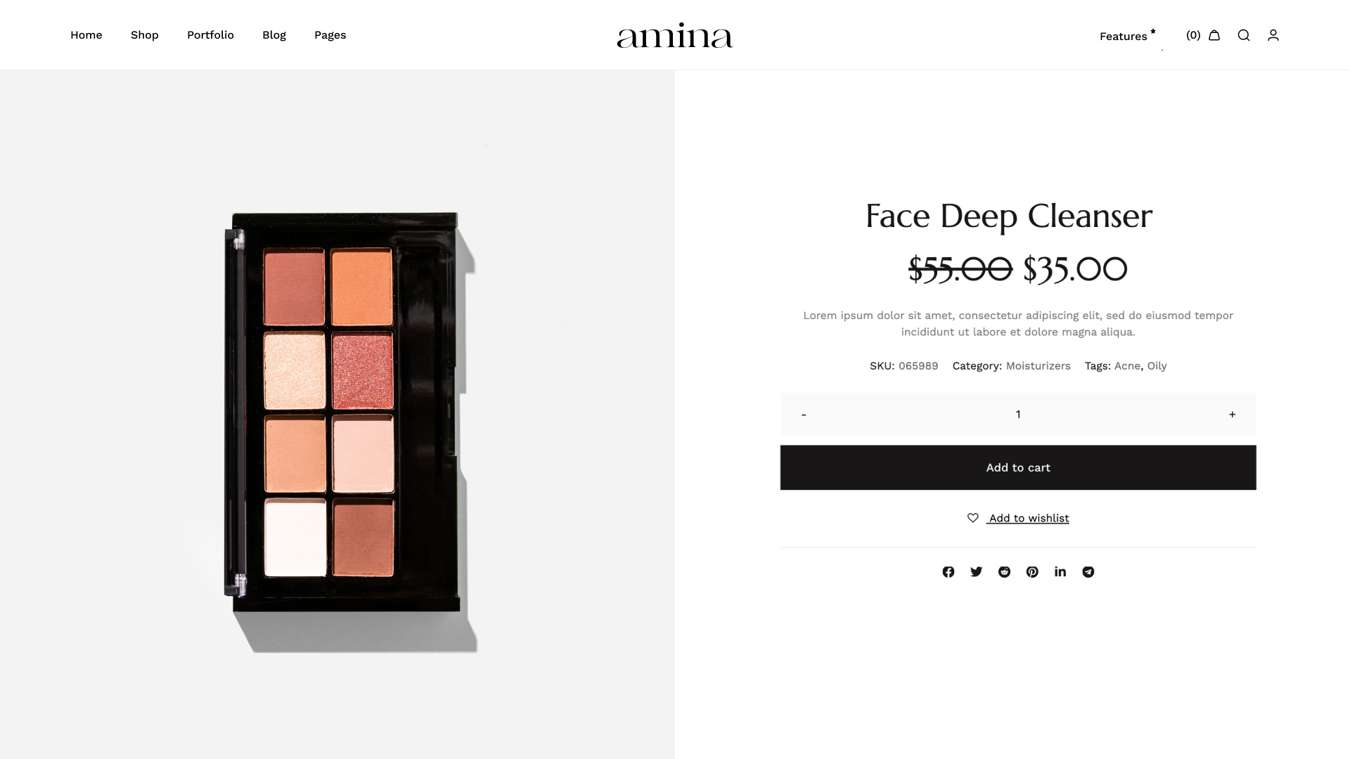Open the Portfolio menu item
The width and height of the screenshot is (1350, 759).
[x=210, y=35]
